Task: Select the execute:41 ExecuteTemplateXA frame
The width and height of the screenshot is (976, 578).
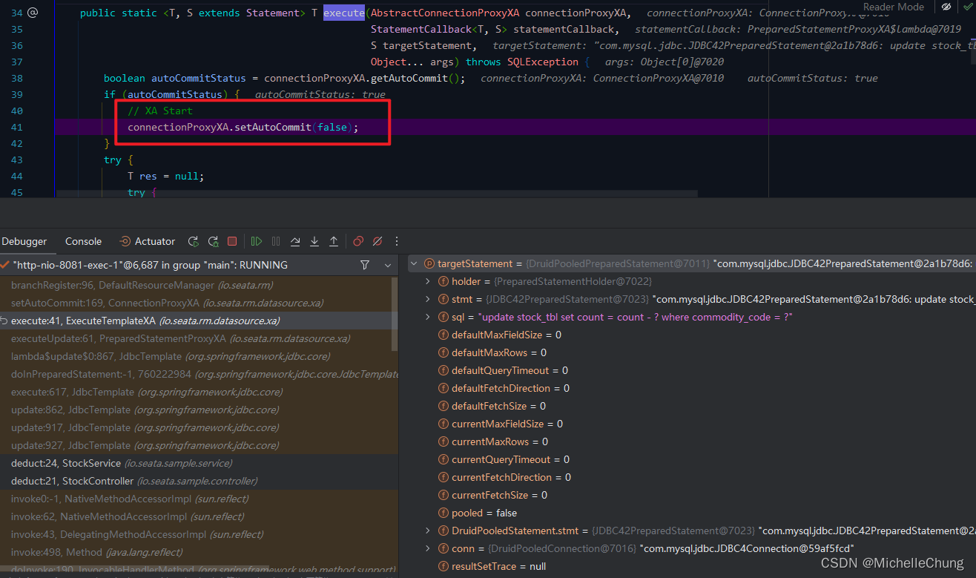Action: 196,321
